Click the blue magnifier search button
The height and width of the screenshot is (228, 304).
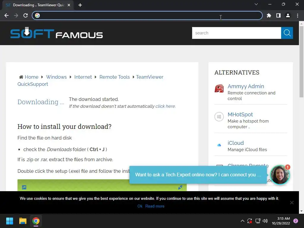click(287, 33)
